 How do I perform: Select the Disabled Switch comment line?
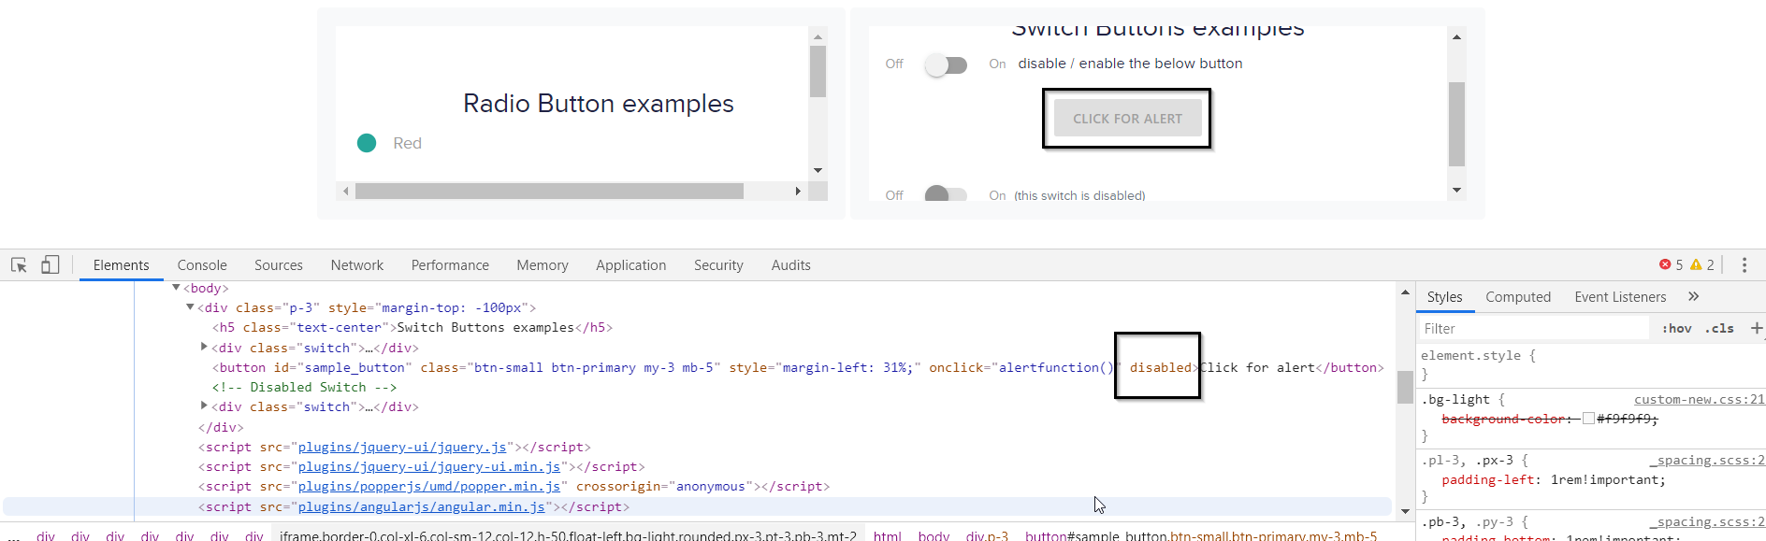(x=304, y=387)
